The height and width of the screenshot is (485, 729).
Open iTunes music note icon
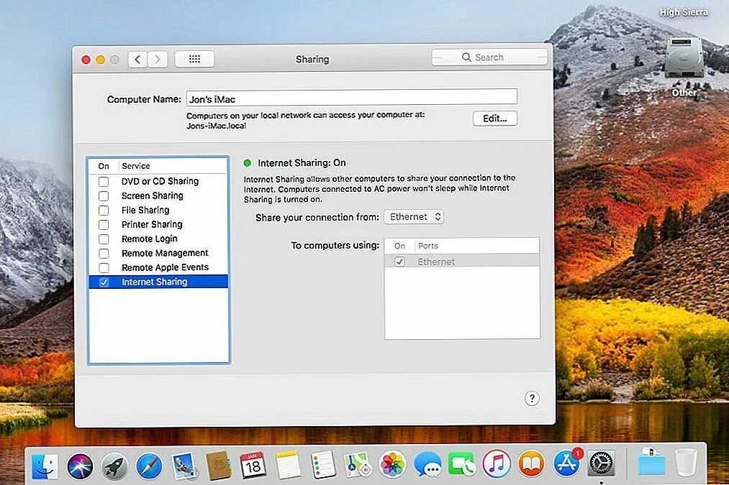point(496,464)
